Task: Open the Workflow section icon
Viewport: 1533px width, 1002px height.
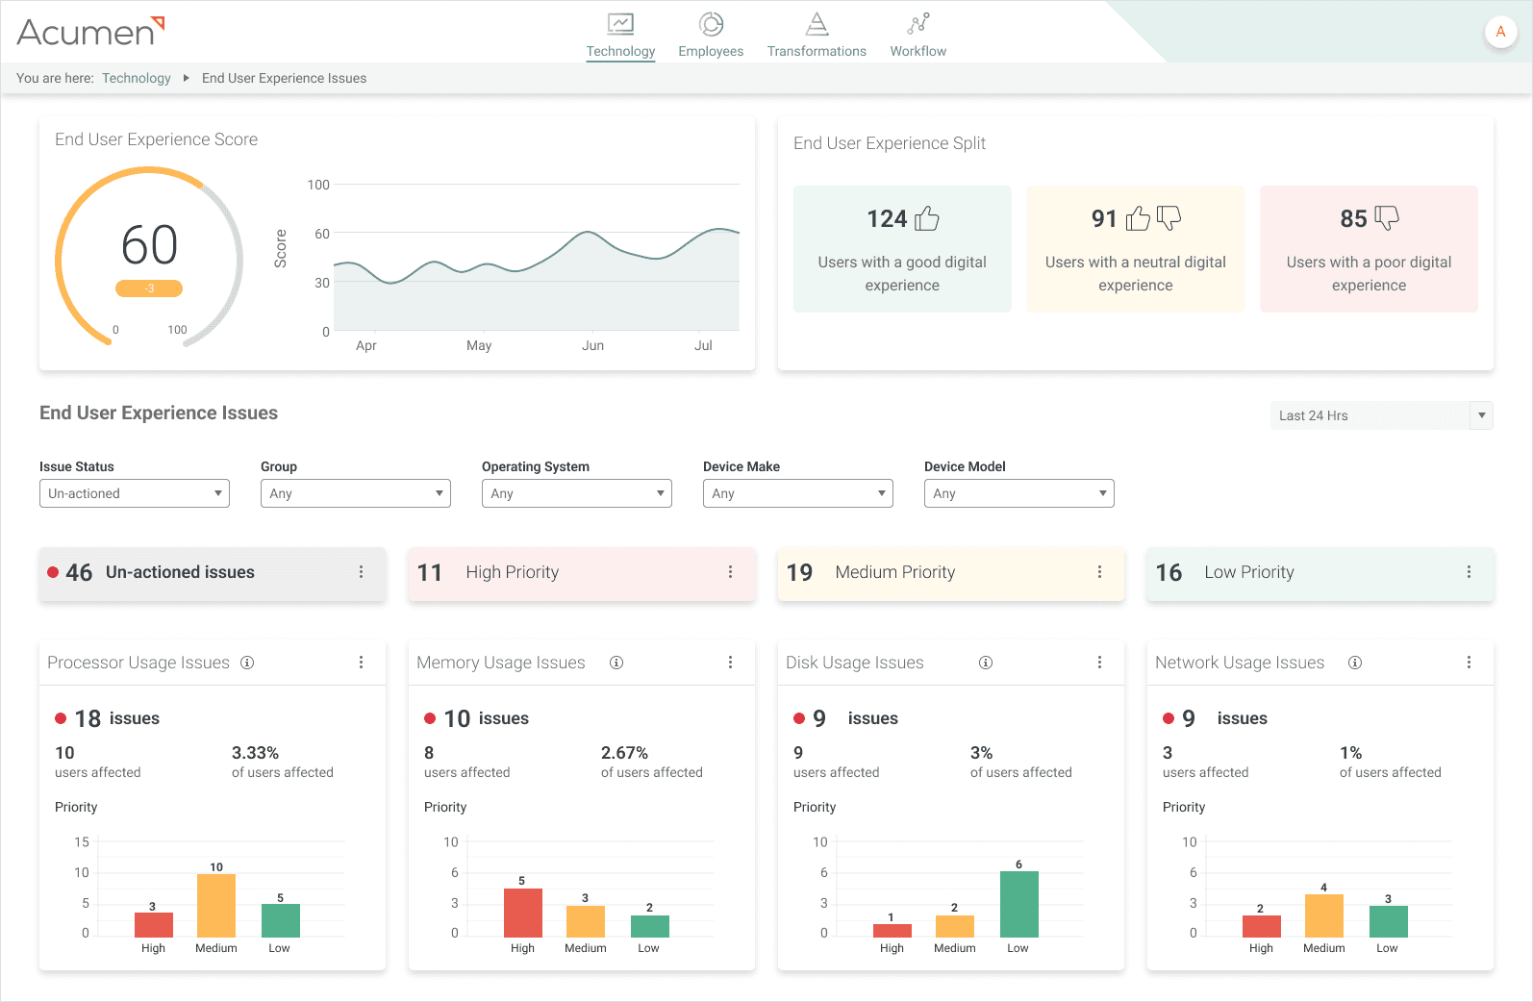Action: tap(917, 25)
